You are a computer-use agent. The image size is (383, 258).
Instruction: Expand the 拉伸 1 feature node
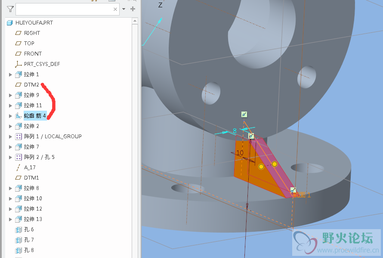[x=11, y=75]
